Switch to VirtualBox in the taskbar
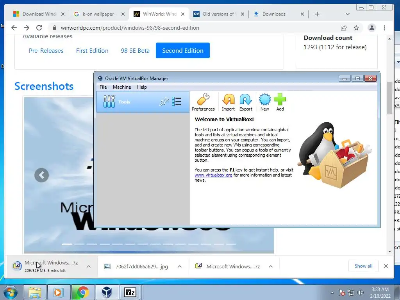 [107, 292]
